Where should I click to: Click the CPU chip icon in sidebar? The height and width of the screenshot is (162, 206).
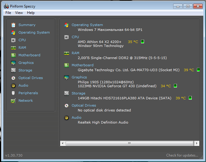point(13,40)
